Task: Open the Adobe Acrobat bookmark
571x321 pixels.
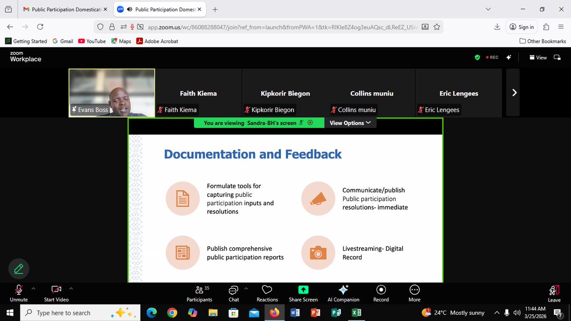Action: (x=157, y=41)
